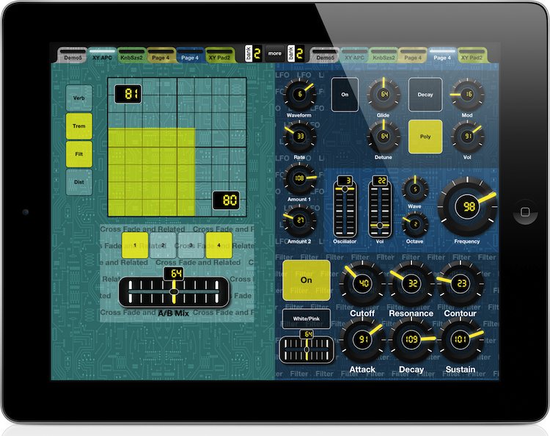Tap the Detune knob

(x=384, y=137)
